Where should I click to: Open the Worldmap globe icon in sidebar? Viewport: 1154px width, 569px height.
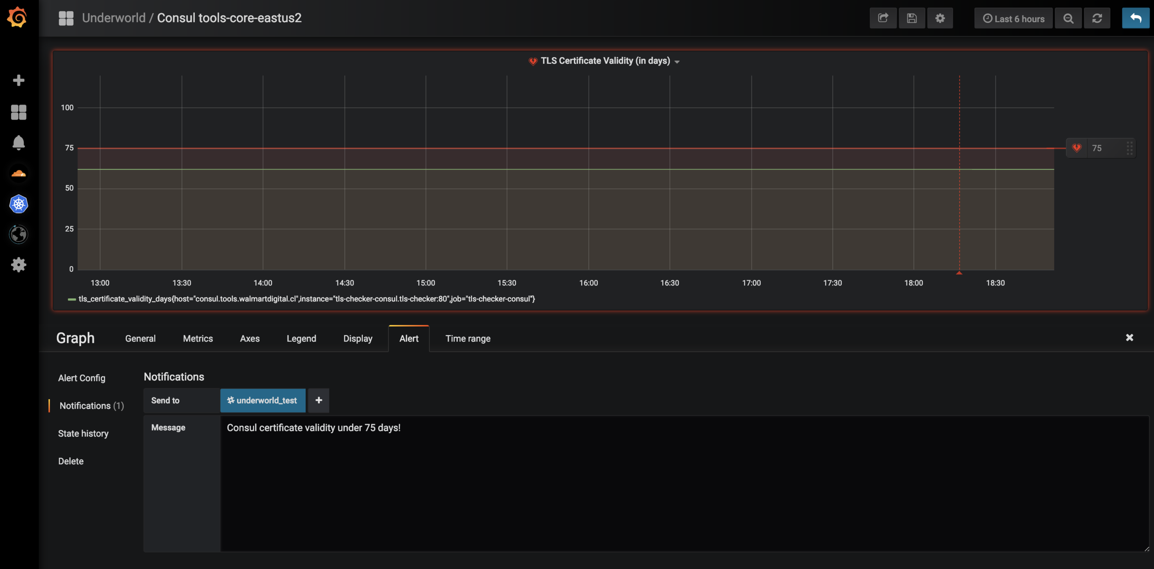[18, 234]
